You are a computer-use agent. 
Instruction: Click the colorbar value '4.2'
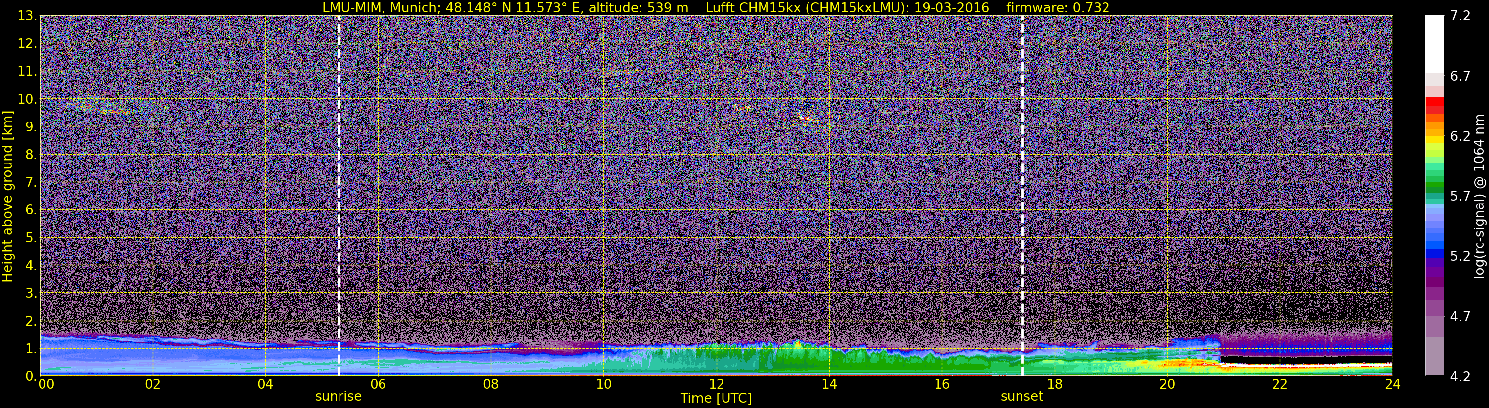click(1460, 377)
